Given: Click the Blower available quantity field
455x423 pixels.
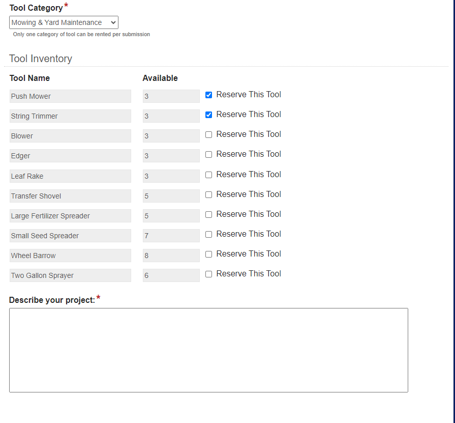Looking at the screenshot, I should click(x=171, y=136).
